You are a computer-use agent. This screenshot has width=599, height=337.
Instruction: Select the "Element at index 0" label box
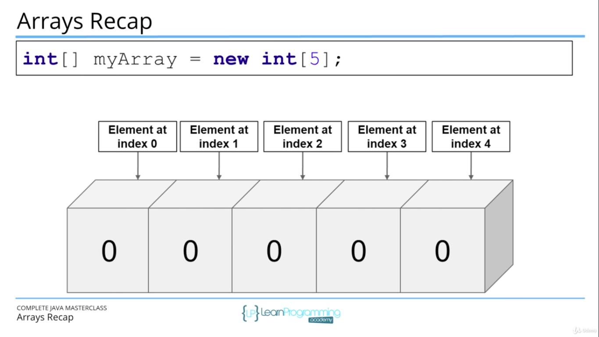point(138,136)
